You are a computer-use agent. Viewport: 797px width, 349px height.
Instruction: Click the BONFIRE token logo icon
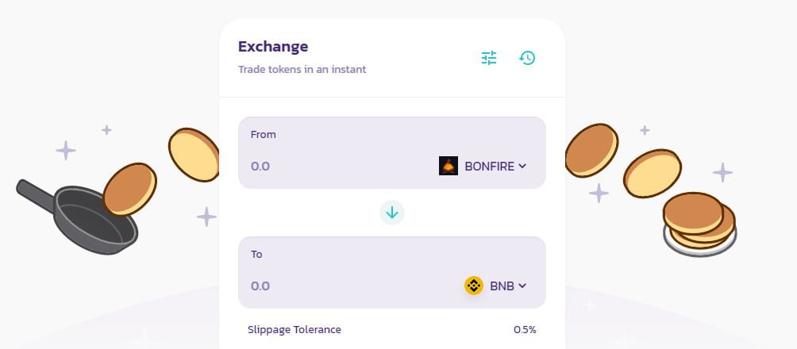coord(449,166)
